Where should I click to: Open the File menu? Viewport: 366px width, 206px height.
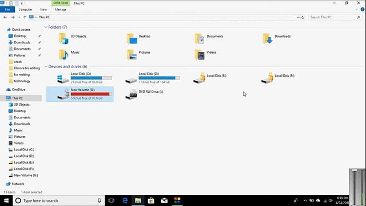tap(7, 10)
